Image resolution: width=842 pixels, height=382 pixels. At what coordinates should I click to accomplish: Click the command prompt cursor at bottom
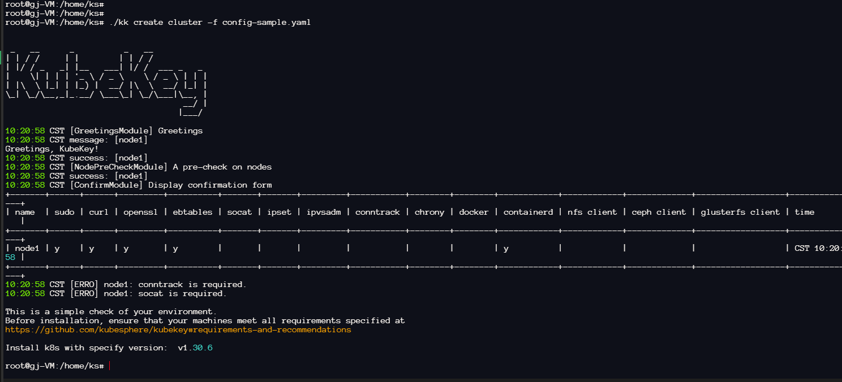tap(109, 366)
